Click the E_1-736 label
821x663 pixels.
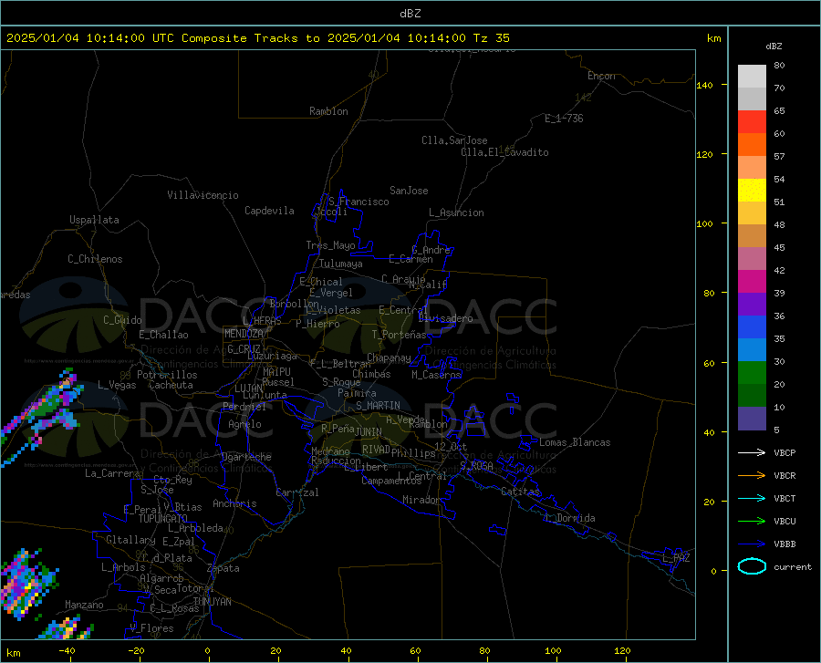(x=564, y=119)
